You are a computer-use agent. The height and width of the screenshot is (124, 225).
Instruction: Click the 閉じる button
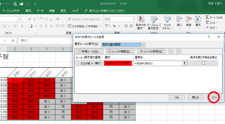click(x=195, y=98)
